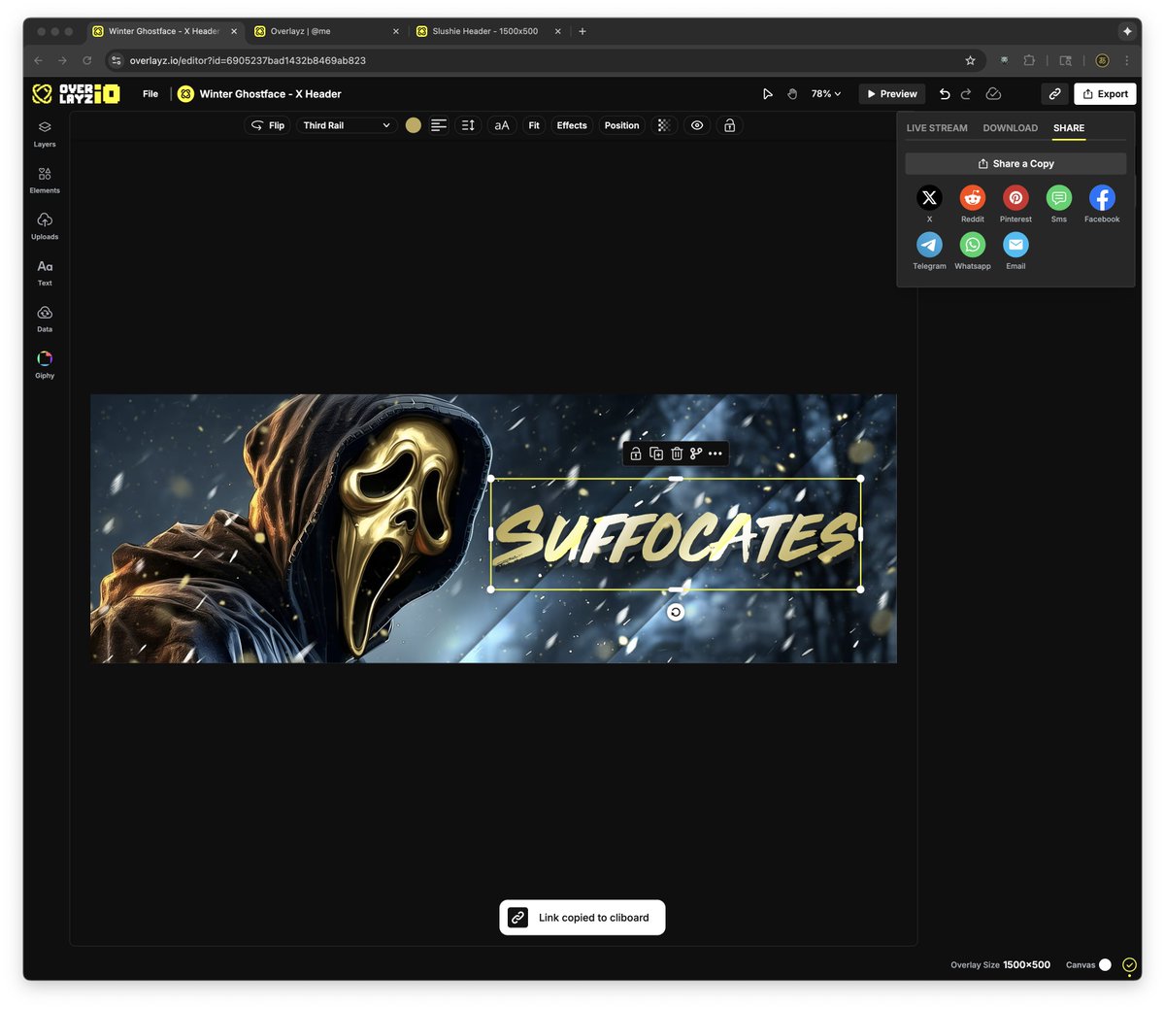This screenshot has height=1009, width=1165.
Task: Click Share a Copy button
Action: click(1015, 163)
